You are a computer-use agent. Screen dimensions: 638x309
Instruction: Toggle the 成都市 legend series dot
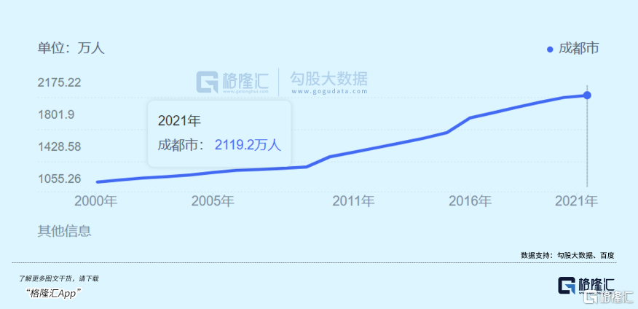tap(550, 50)
